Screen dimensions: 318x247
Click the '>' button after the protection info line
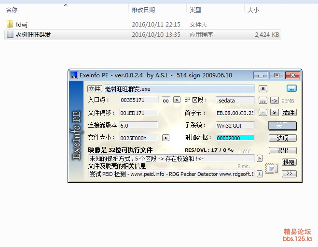pyautogui.click(x=260, y=158)
